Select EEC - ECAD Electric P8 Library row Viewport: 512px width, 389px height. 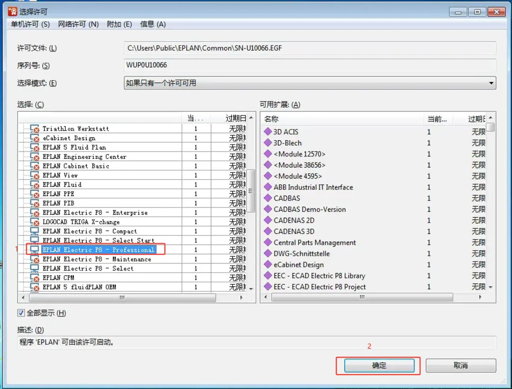pyautogui.click(x=374, y=276)
